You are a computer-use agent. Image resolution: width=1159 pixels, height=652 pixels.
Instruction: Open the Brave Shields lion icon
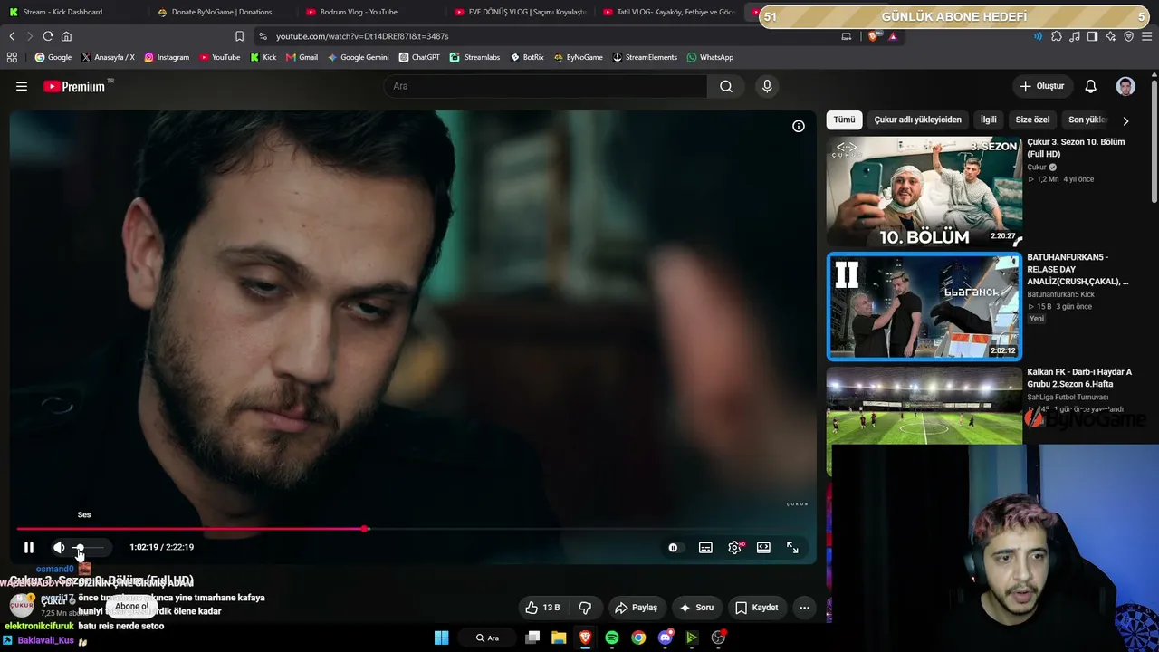pos(873,36)
